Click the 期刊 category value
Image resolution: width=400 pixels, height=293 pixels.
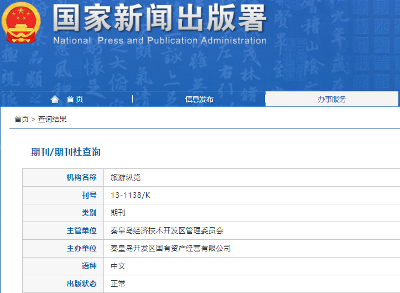[x=118, y=213]
